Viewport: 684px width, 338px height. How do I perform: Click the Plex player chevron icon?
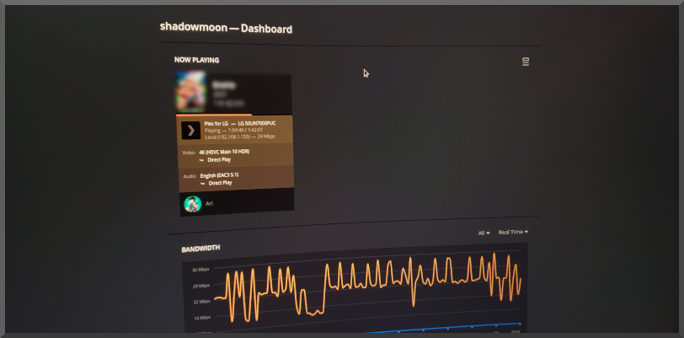pyautogui.click(x=191, y=130)
